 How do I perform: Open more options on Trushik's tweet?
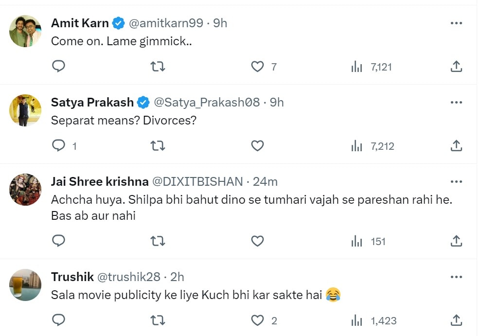(456, 277)
